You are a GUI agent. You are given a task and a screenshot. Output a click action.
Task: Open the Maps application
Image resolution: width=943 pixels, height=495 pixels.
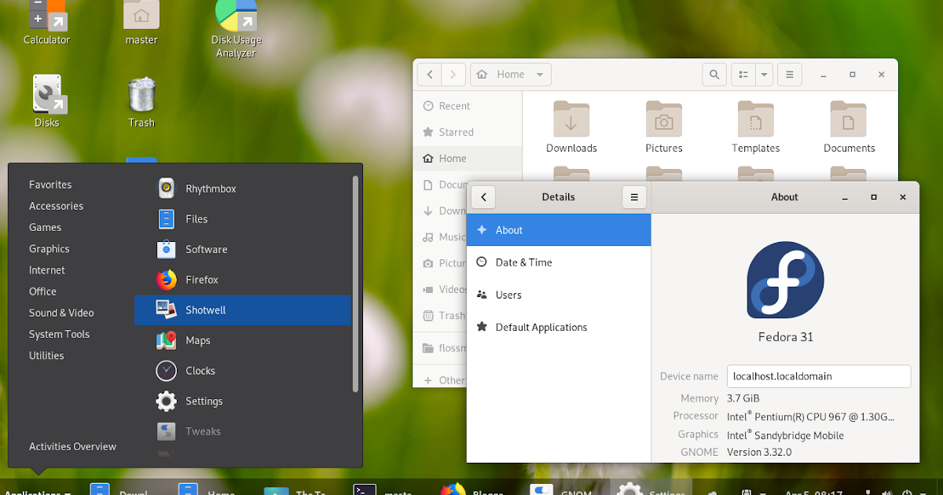point(198,340)
